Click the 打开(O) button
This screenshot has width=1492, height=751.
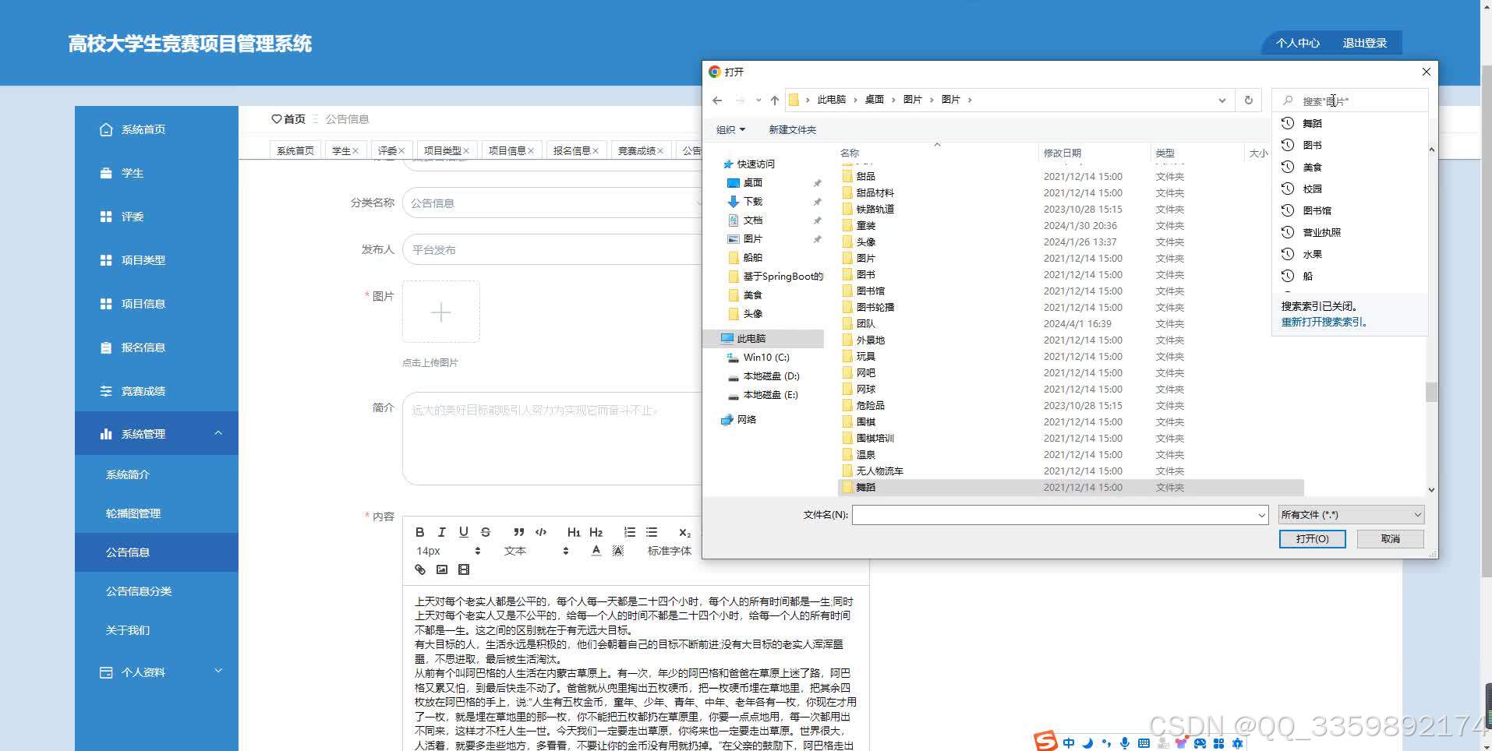click(x=1312, y=539)
